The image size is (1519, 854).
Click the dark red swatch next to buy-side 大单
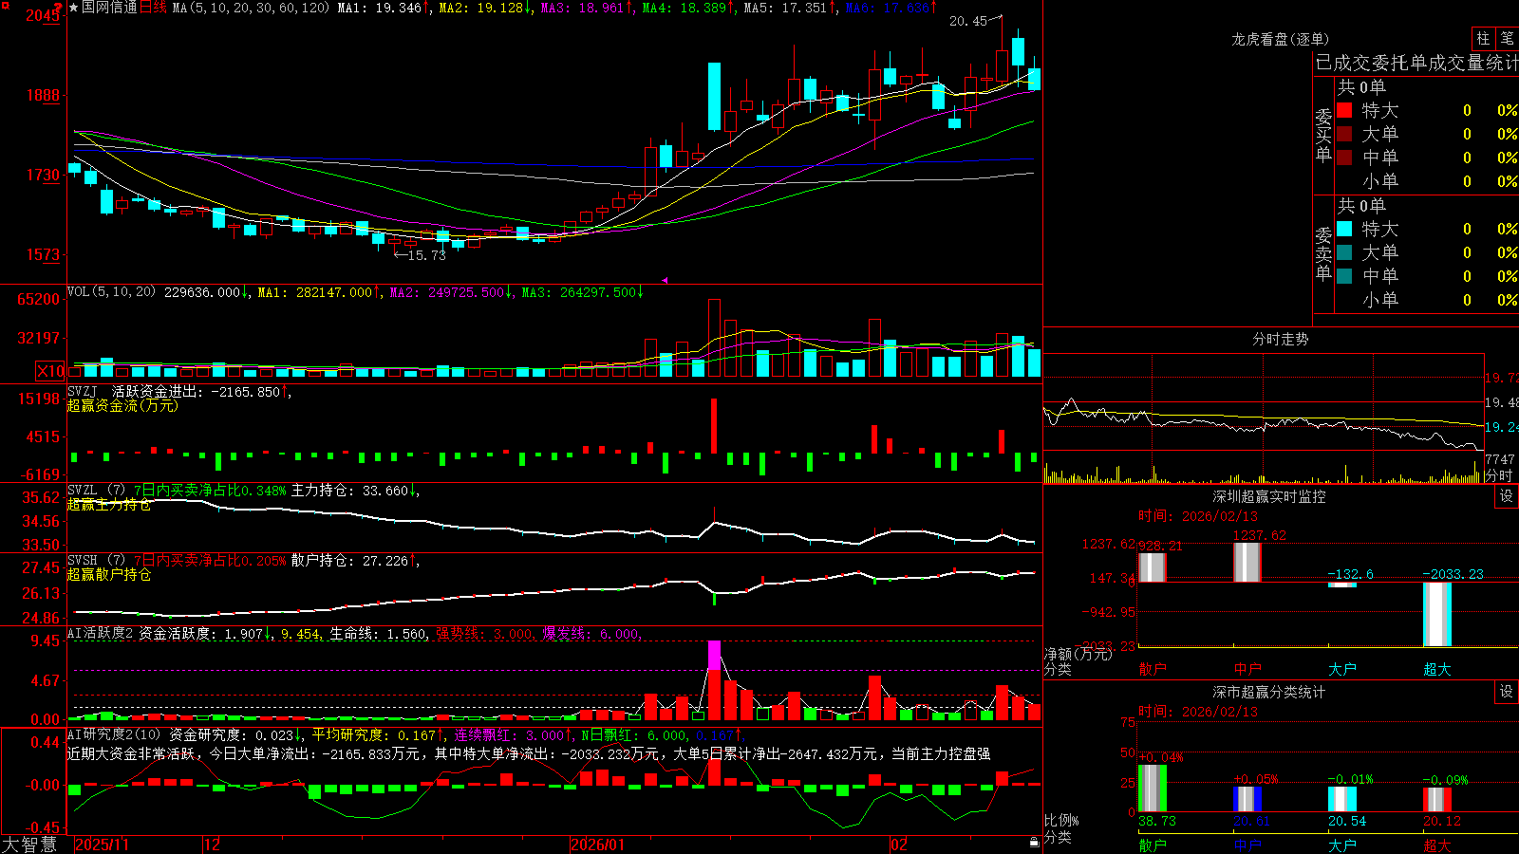[1344, 134]
